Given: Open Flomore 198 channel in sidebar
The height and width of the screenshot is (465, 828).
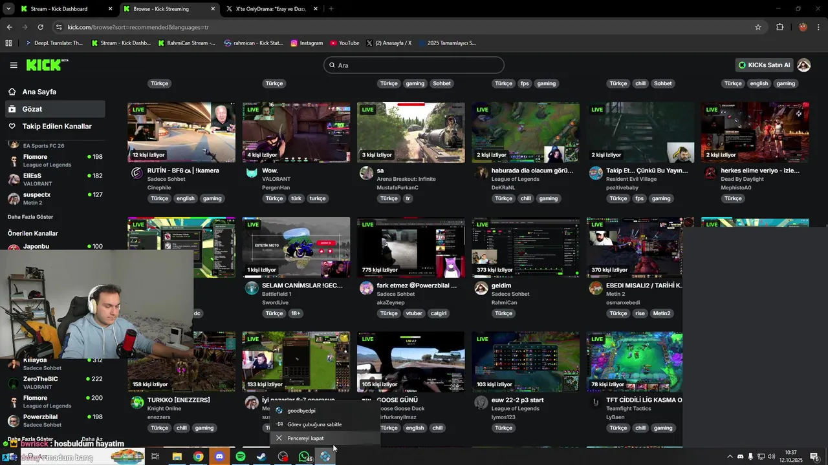Looking at the screenshot, I should tap(55, 161).
